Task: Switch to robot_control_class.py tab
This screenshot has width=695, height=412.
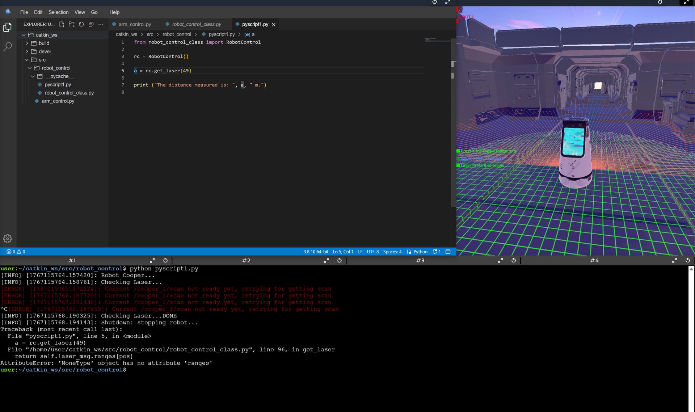Action: point(196,24)
